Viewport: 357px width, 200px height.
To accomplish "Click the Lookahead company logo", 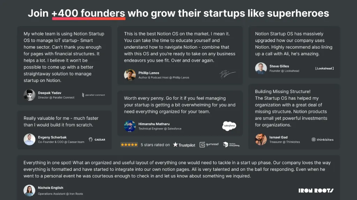I will [325, 68].
